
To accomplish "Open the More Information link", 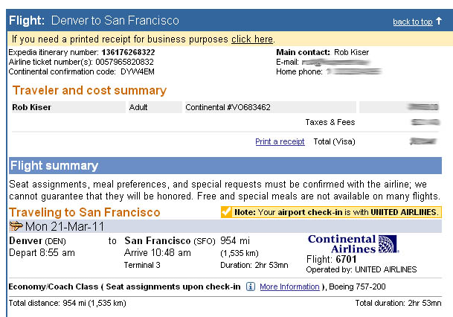I will (x=289, y=286).
